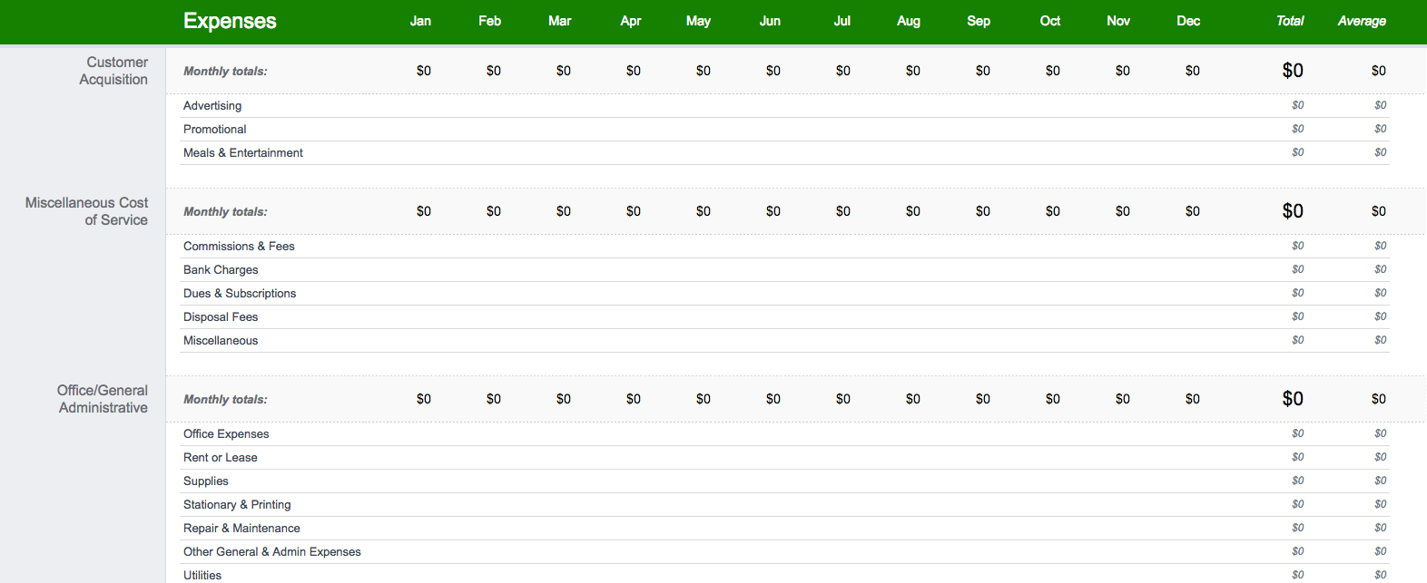
Task: Select Customer Acquisition large total $0
Action: pyautogui.click(x=1293, y=71)
